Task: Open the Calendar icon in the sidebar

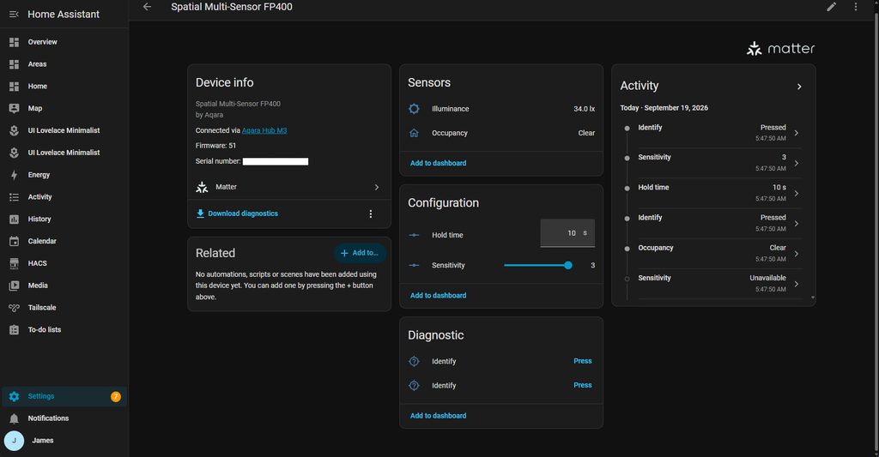Action: [x=14, y=241]
